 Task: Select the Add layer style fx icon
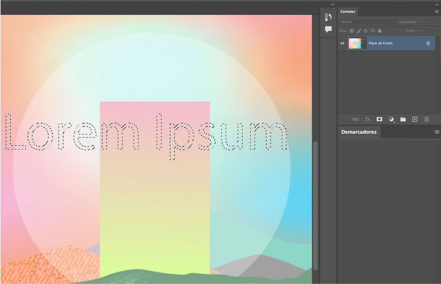(x=367, y=119)
